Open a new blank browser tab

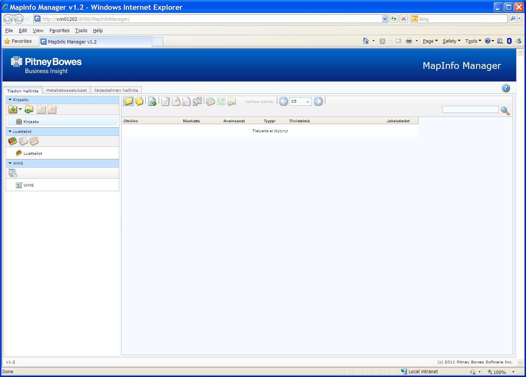click(x=158, y=42)
